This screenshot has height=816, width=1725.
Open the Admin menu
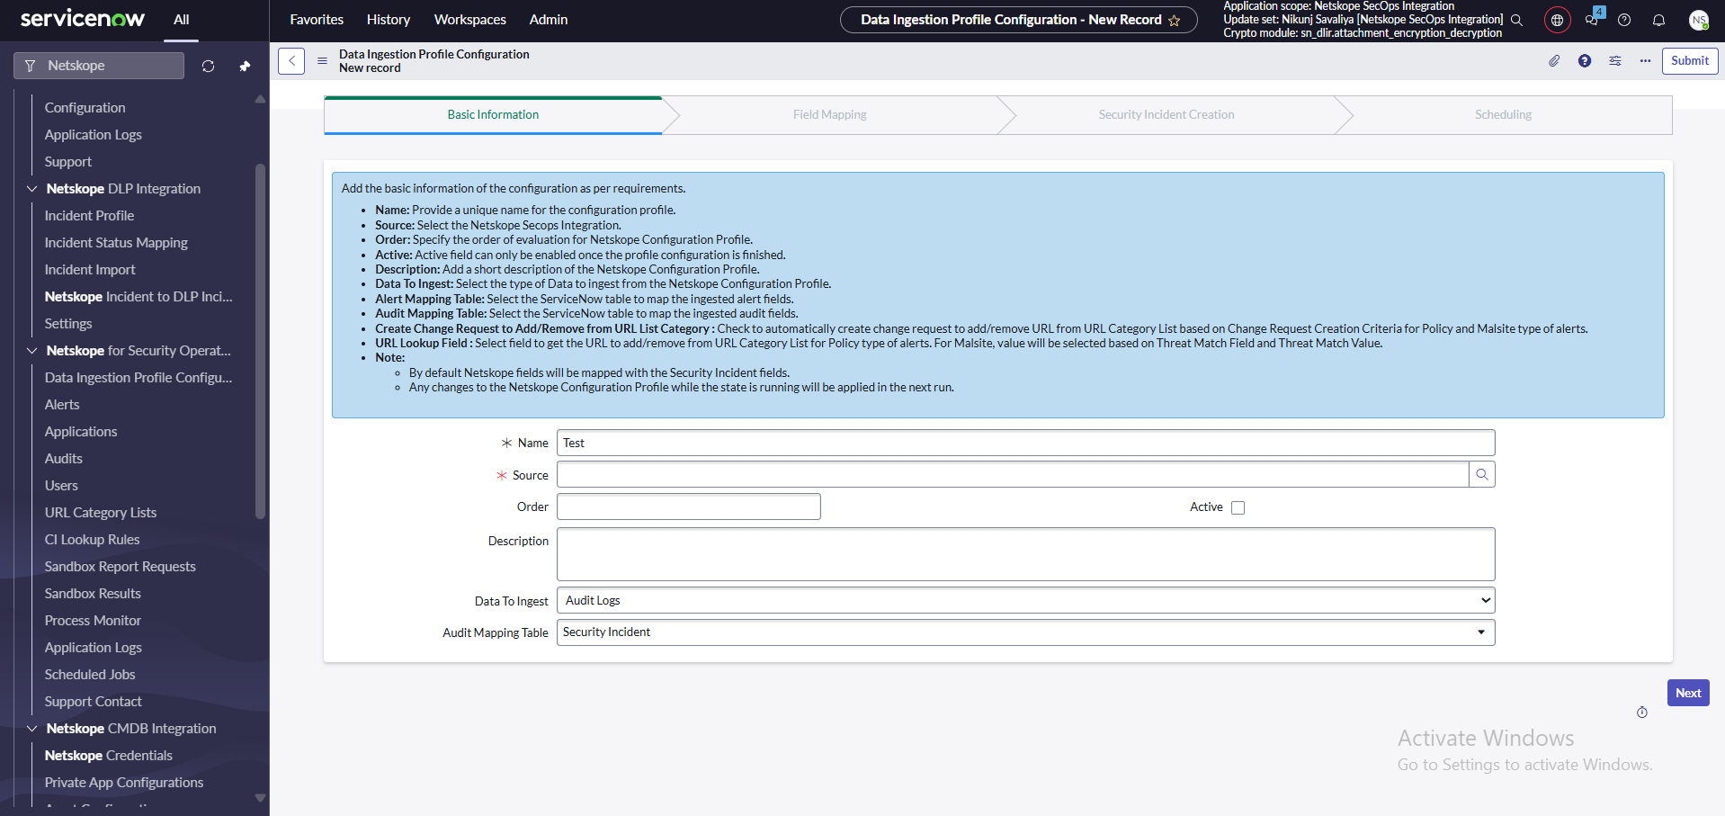pyautogui.click(x=549, y=20)
